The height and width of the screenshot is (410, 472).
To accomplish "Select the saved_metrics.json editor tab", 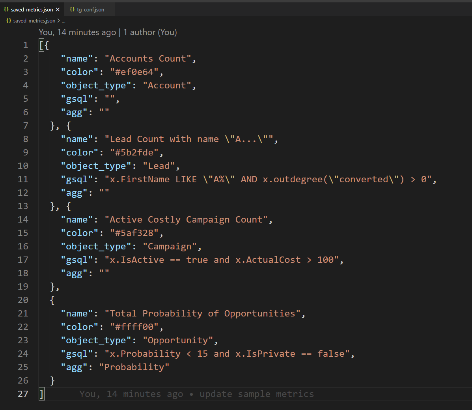I will click(32, 9).
